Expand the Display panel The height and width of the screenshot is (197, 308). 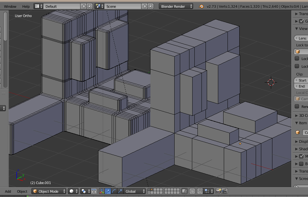[297, 141]
